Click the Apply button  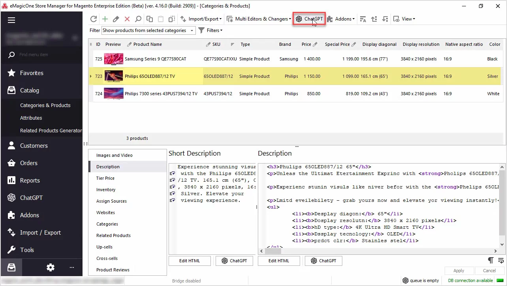459,271
